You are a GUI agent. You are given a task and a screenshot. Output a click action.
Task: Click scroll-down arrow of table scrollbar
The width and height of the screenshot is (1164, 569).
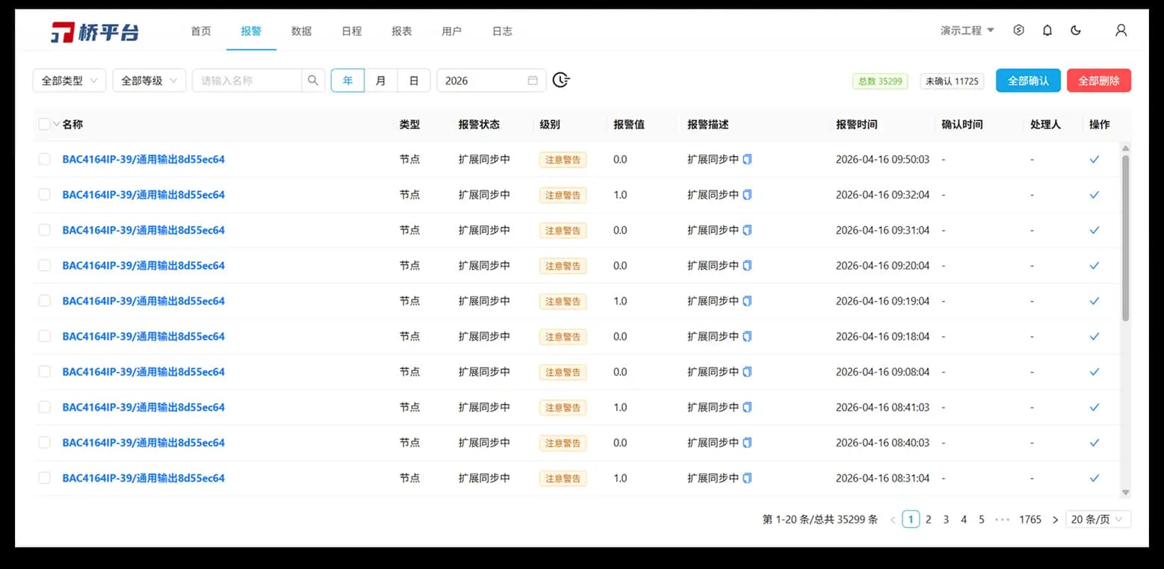point(1126,492)
